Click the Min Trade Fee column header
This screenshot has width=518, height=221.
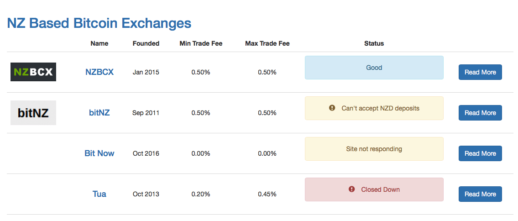tap(201, 44)
